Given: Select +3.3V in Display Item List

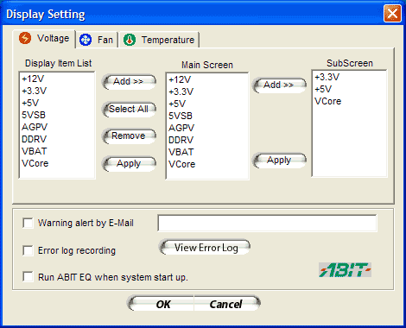Looking at the screenshot, I should tap(34, 91).
